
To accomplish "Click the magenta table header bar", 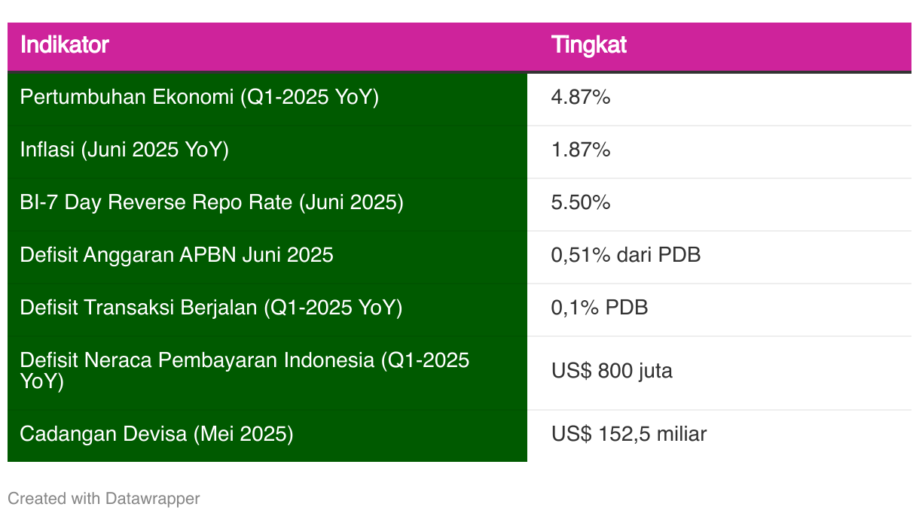I will [x=459, y=47].
